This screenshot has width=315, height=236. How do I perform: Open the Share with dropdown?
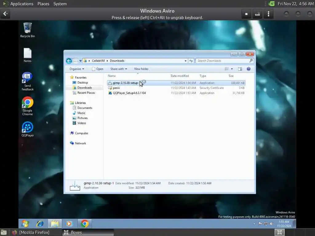tap(118, 69)
